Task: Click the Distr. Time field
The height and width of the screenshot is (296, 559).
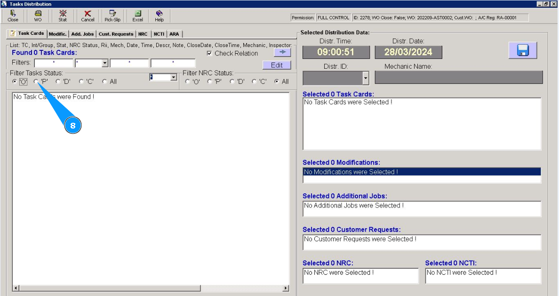Action: (x=336, y=52)
